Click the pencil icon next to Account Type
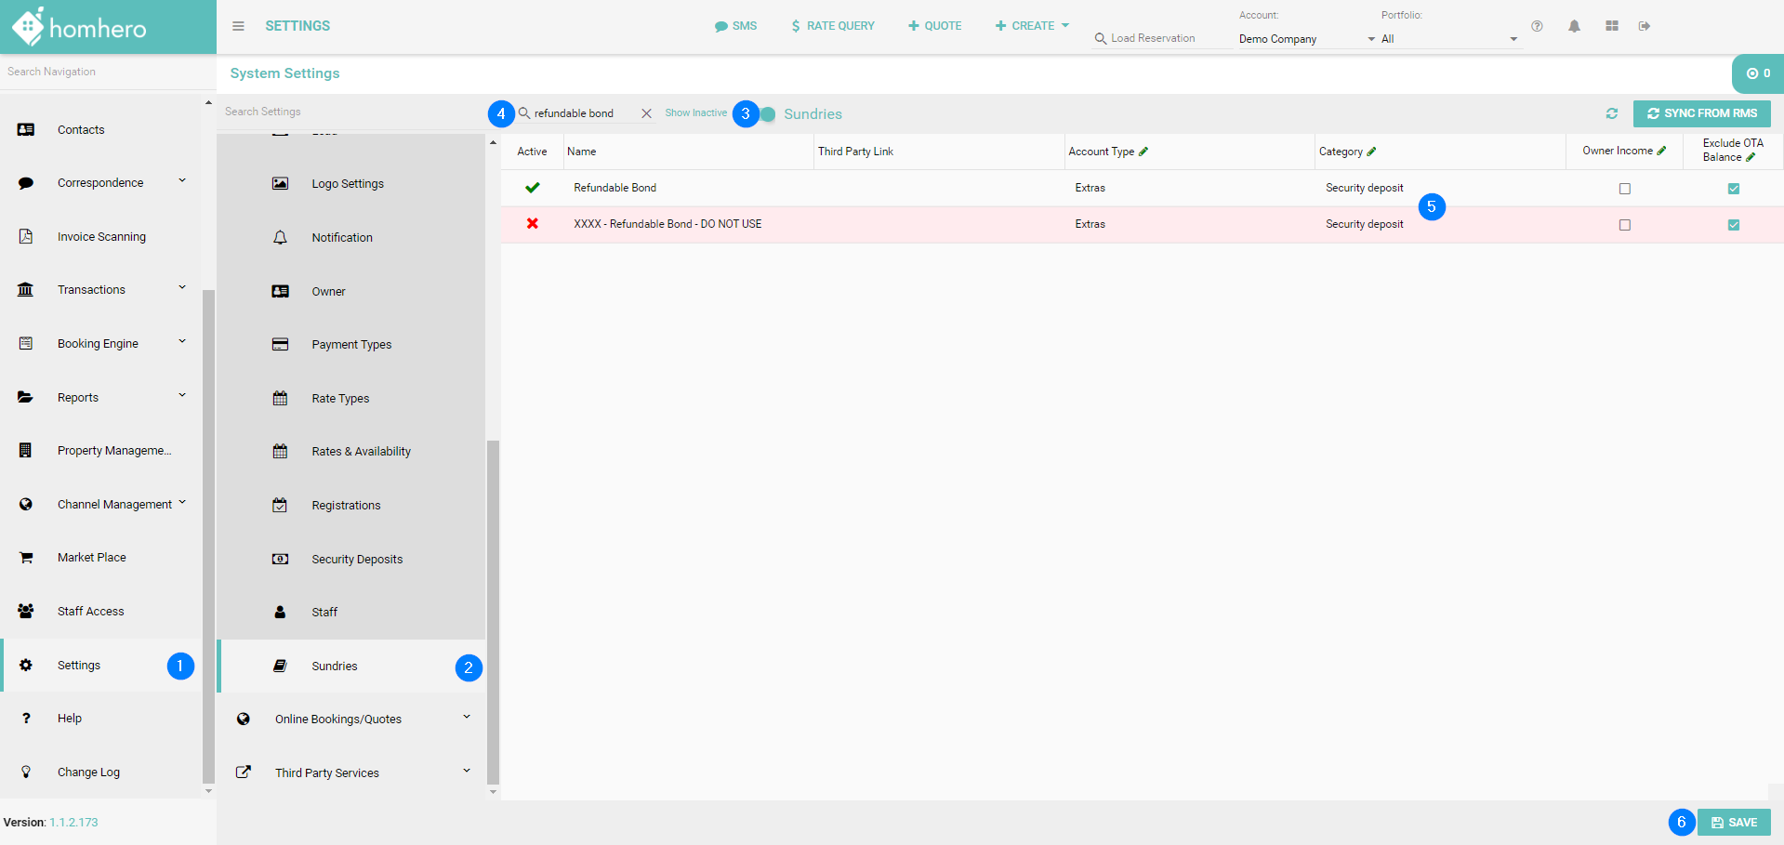Screen dimensions: 1784x845 [x=1143, y=152]
